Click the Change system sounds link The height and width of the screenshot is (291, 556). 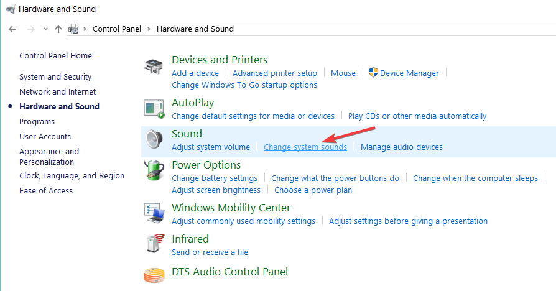(305, 147)
